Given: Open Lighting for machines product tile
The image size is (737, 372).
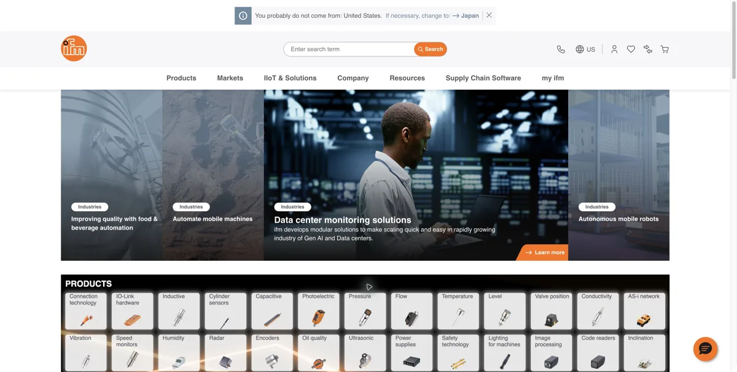Looking at the screenshot, I should tap(505, 352).
